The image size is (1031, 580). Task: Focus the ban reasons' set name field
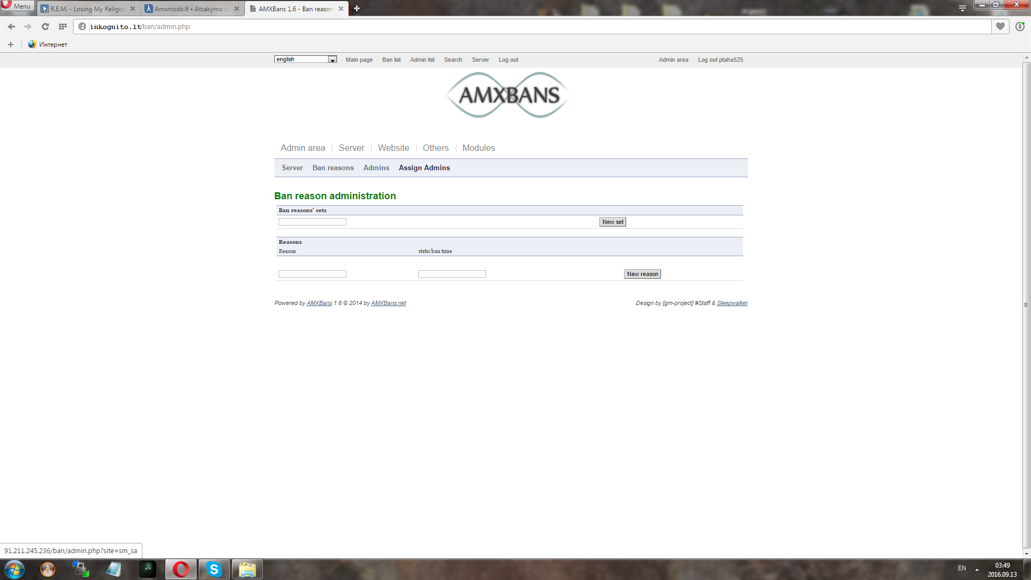point(313,222)
